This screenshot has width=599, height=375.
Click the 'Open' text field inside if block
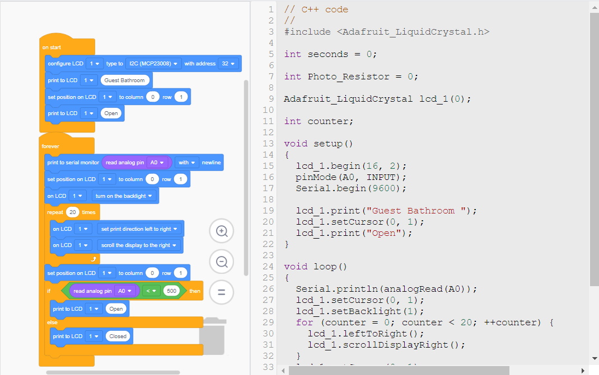pyautogui.click(x=116, y=309)
